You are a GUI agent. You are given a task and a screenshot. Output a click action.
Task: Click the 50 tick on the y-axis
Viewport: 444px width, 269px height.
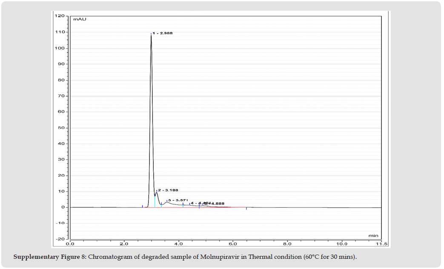point(61,128)
